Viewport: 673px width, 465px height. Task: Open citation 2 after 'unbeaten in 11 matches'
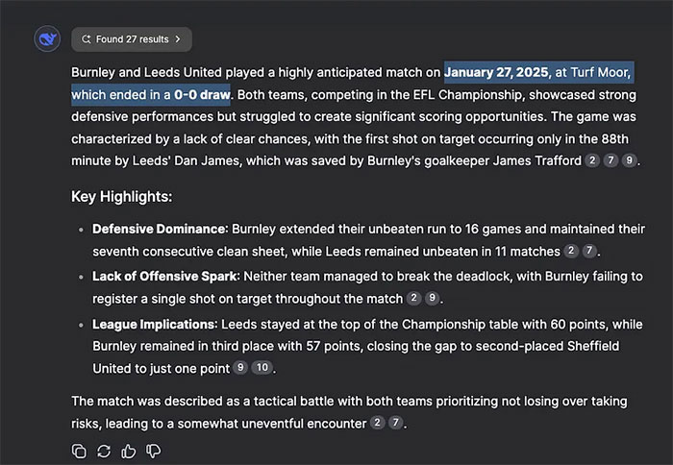(571, 252)
